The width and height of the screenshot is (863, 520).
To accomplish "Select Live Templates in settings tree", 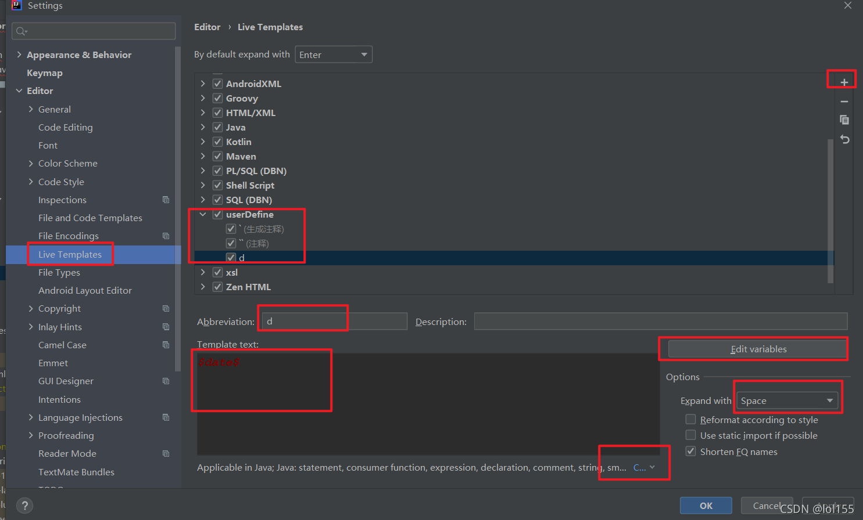I will (x=70, y=254).
